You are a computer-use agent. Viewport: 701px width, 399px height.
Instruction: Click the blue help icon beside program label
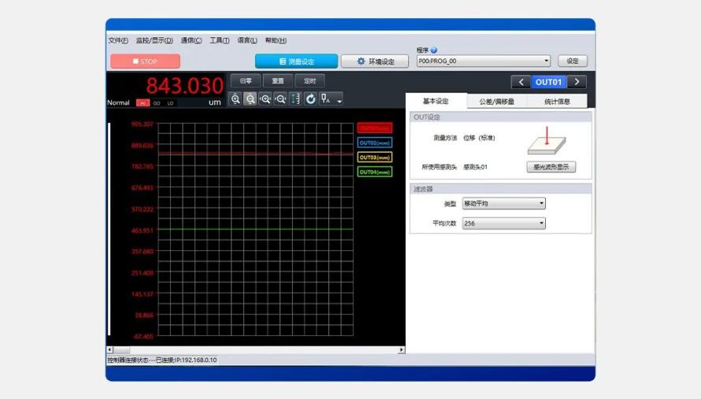point(434,50)
